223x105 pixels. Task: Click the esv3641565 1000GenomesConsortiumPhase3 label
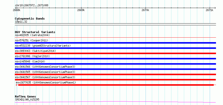point(45,72)
